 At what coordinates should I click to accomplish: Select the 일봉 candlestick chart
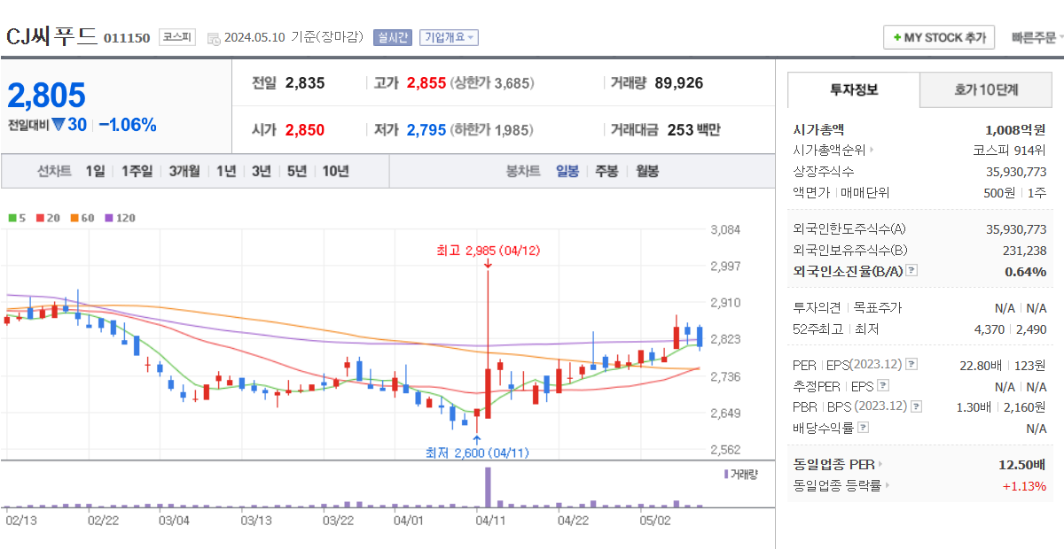pyautogui.click(x=567, y=172)
